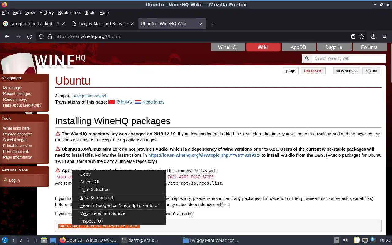This screenshot has height=245, width=392.
Task: Open the AppDB top navigation tab
Action: [x=298, y=47]
